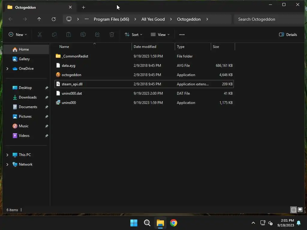307x230 pixels.
Task: Show hidden breadcrumb path ellipsis
Action: [87, 19]
